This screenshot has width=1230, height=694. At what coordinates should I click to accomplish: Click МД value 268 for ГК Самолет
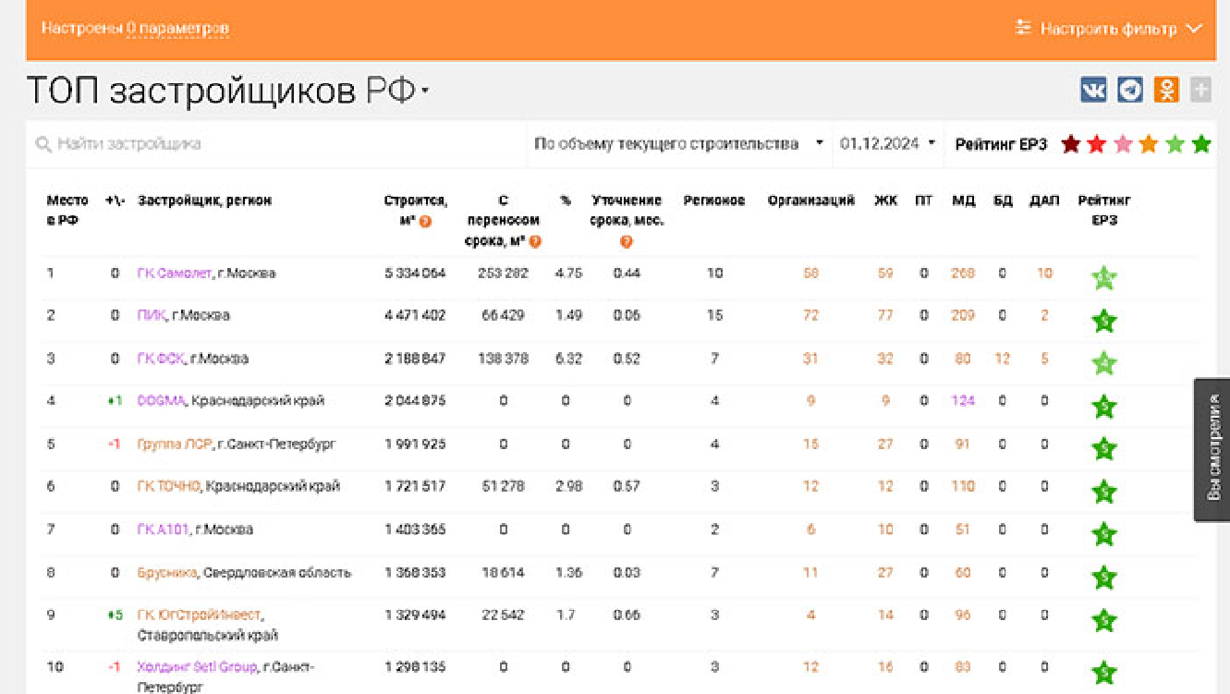pos(963,274)
